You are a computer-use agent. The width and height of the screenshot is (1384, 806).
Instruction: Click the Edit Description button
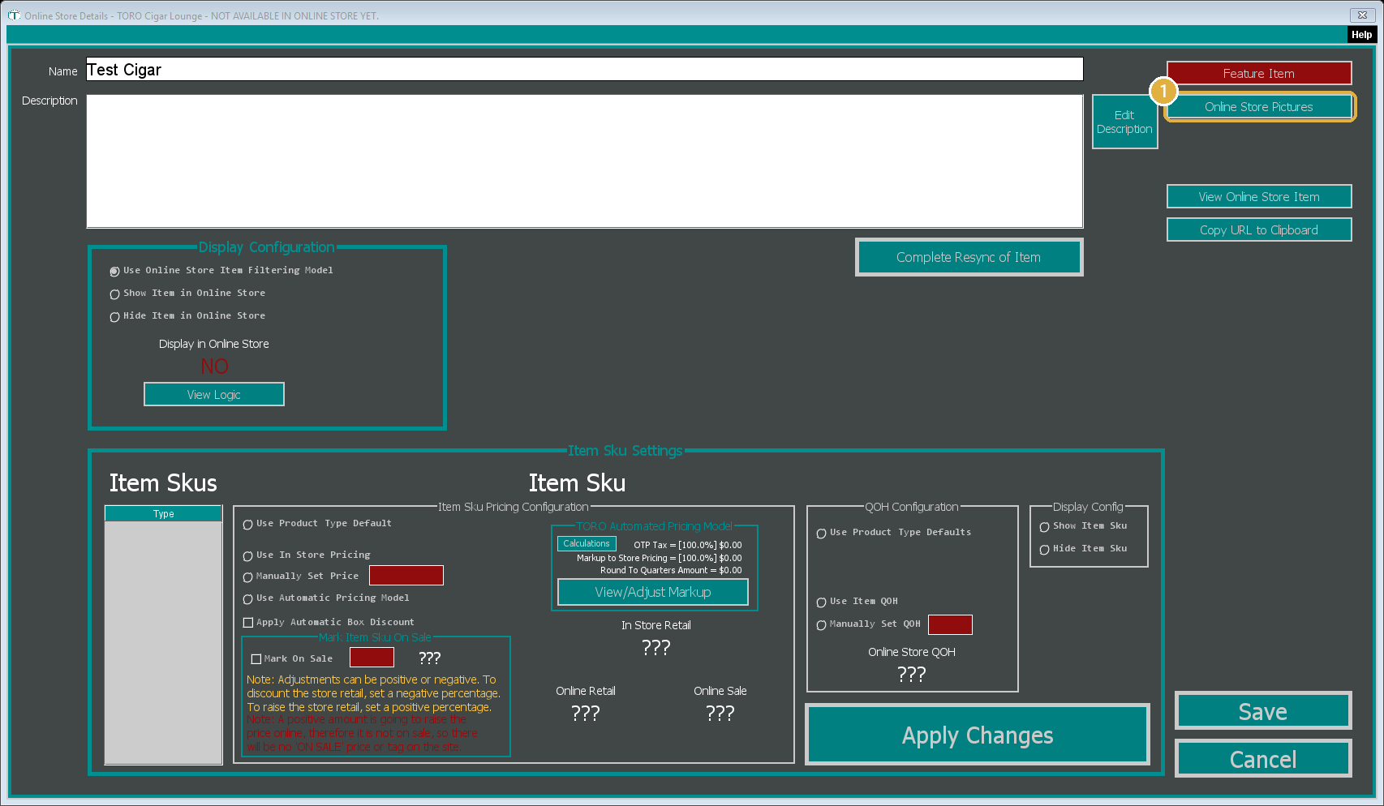pyautogui.click(x=1124, y=122)
